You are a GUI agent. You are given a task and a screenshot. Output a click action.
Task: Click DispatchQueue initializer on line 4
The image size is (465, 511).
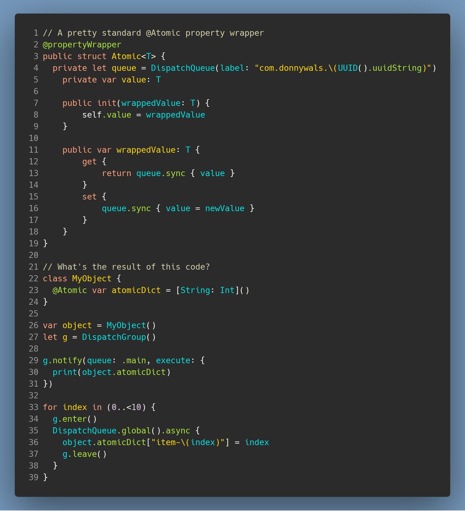click(x=183, y=68)
